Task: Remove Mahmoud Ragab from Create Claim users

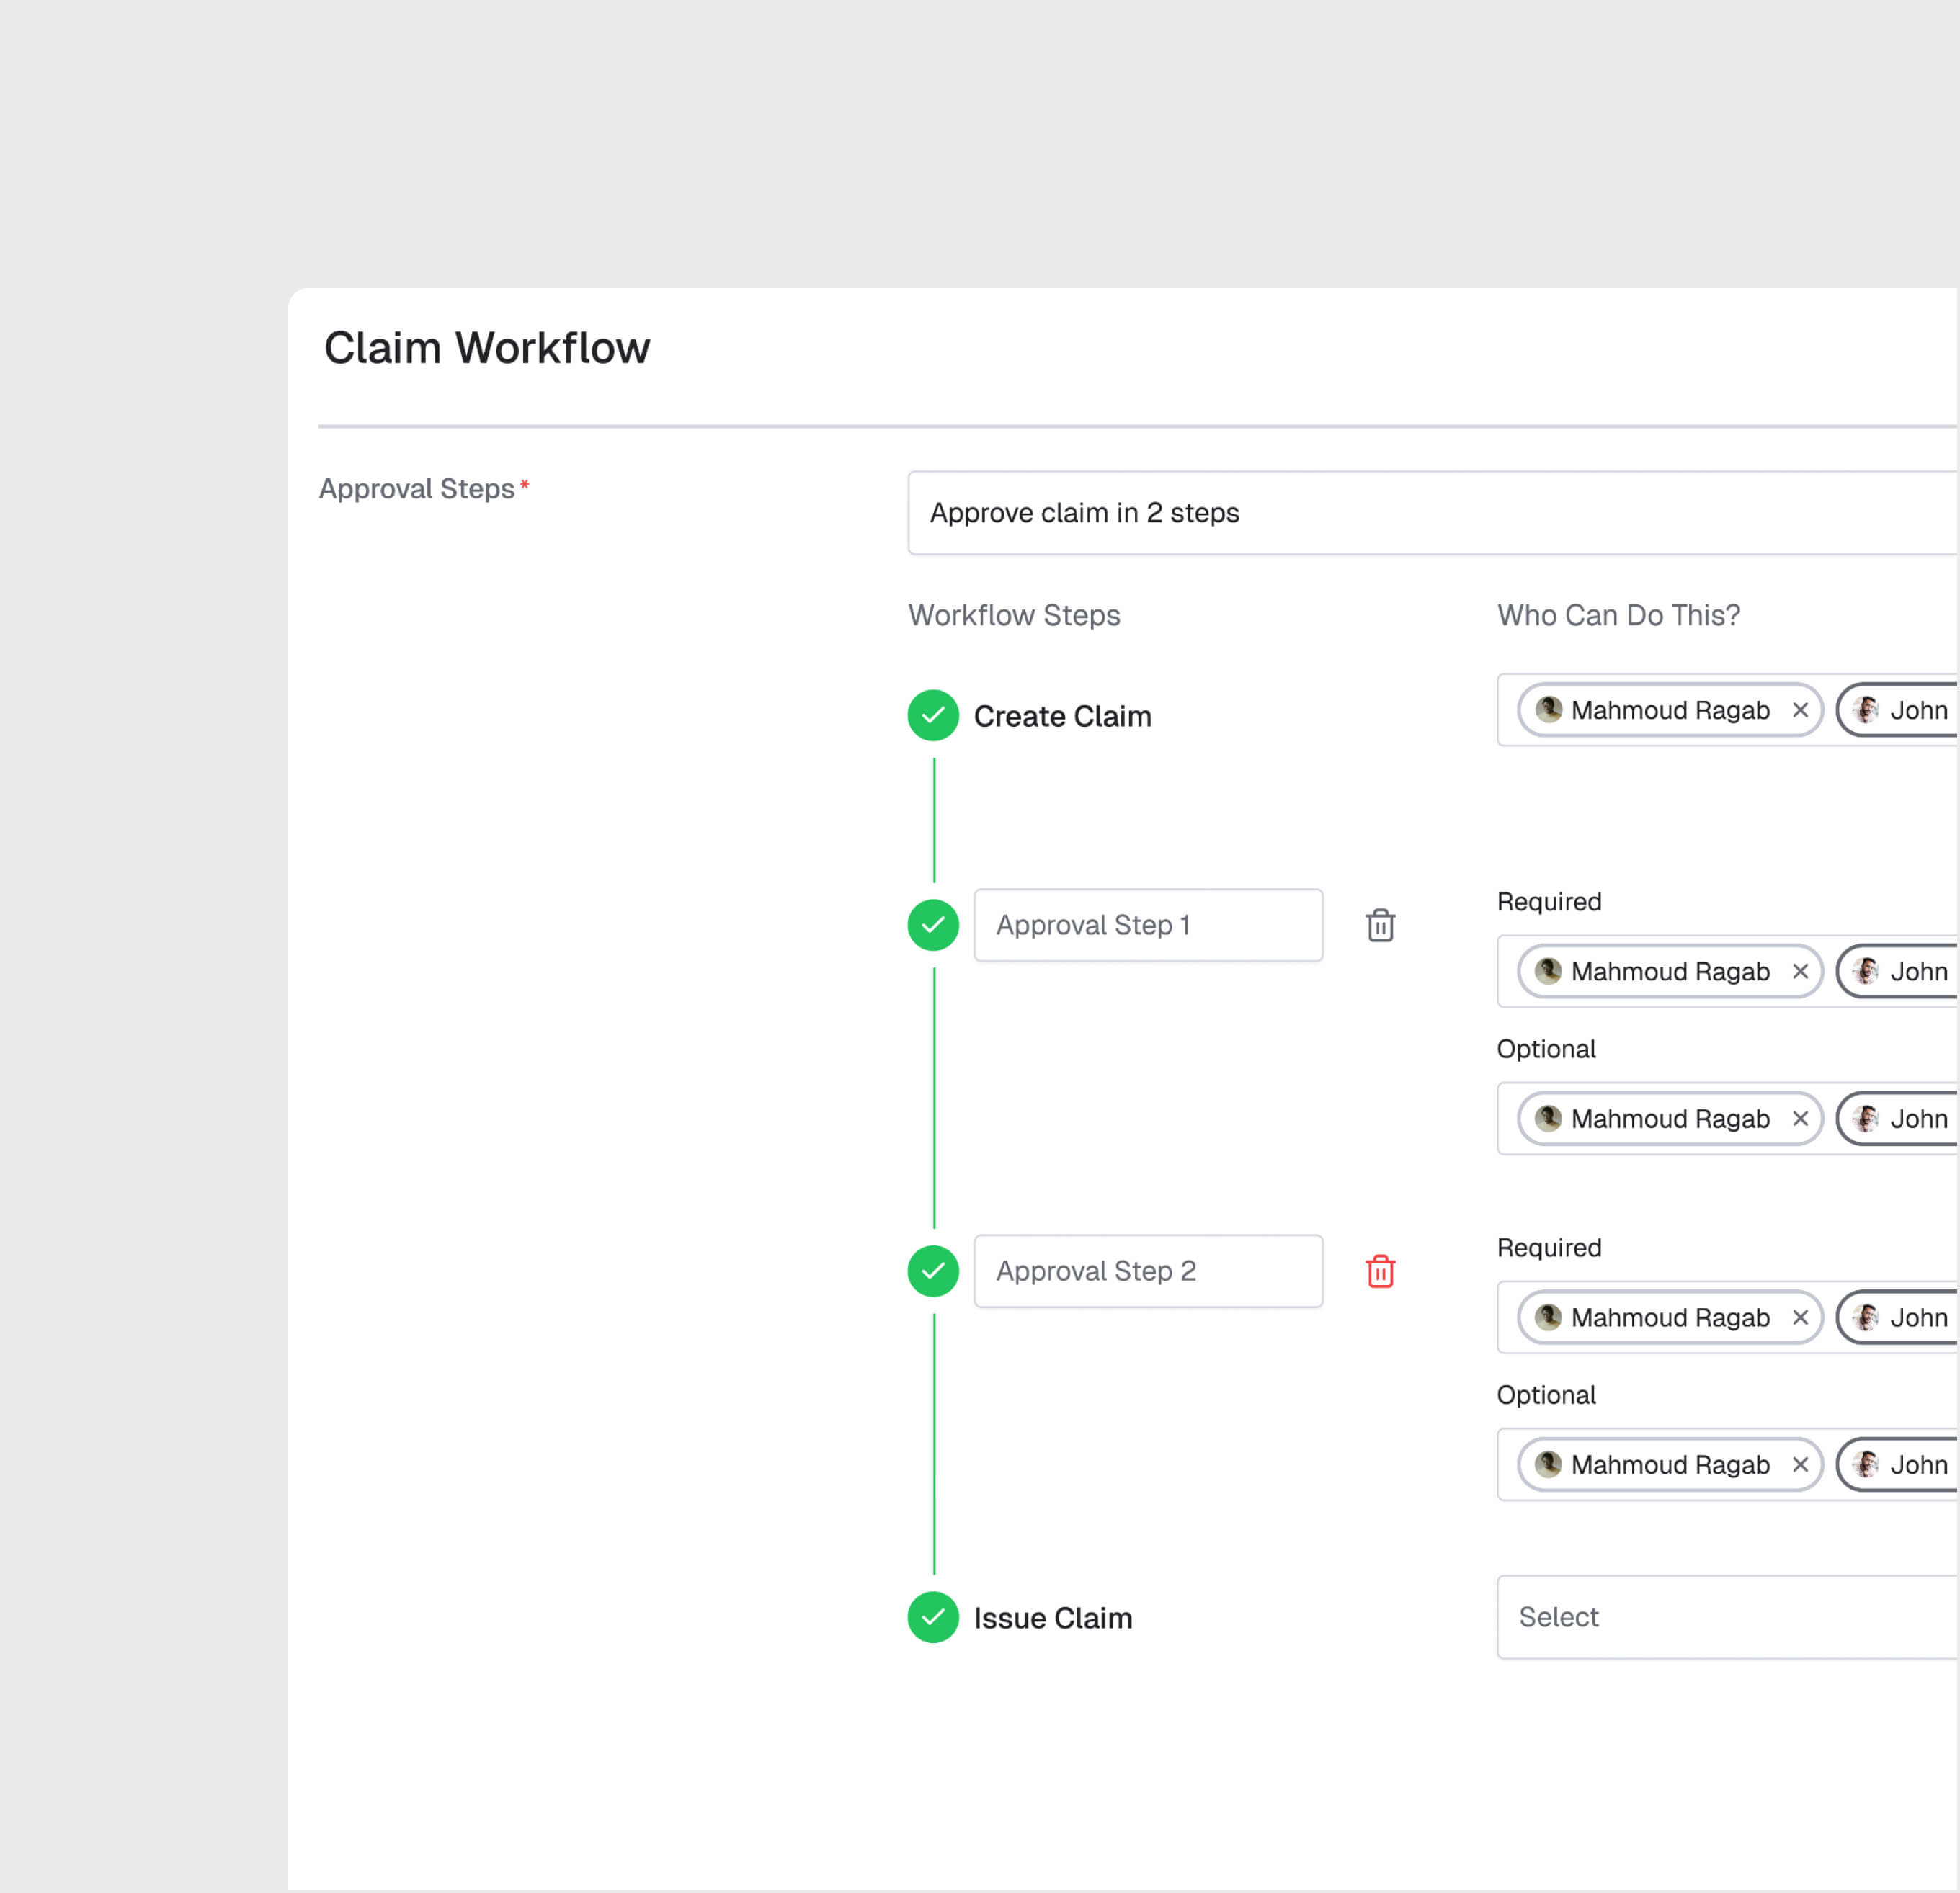Action: pyautogui.click(x=1800, y=710)
